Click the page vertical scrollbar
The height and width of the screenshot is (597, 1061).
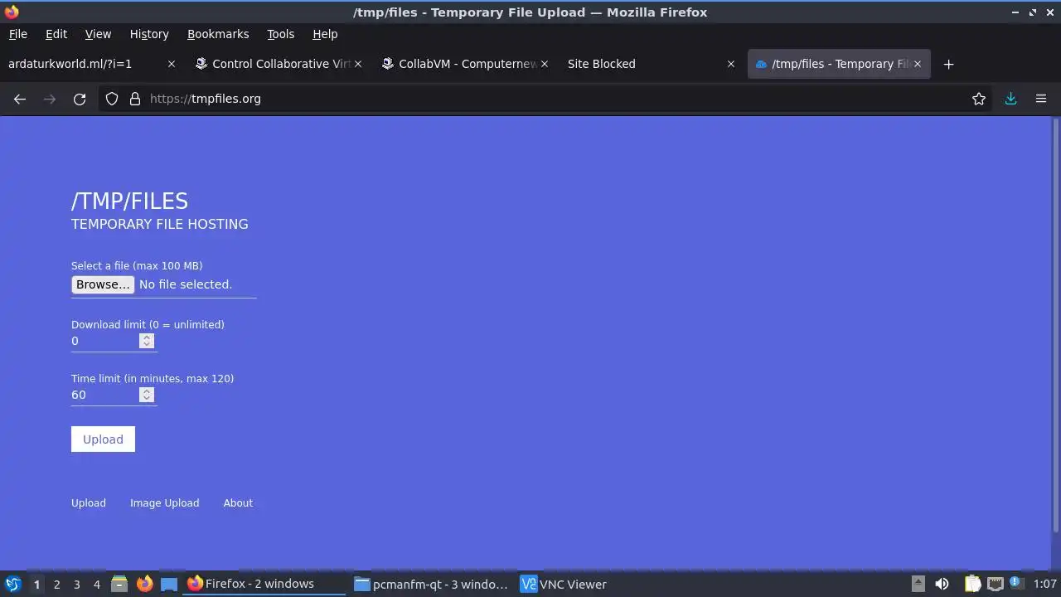[x=1055, y=325]
